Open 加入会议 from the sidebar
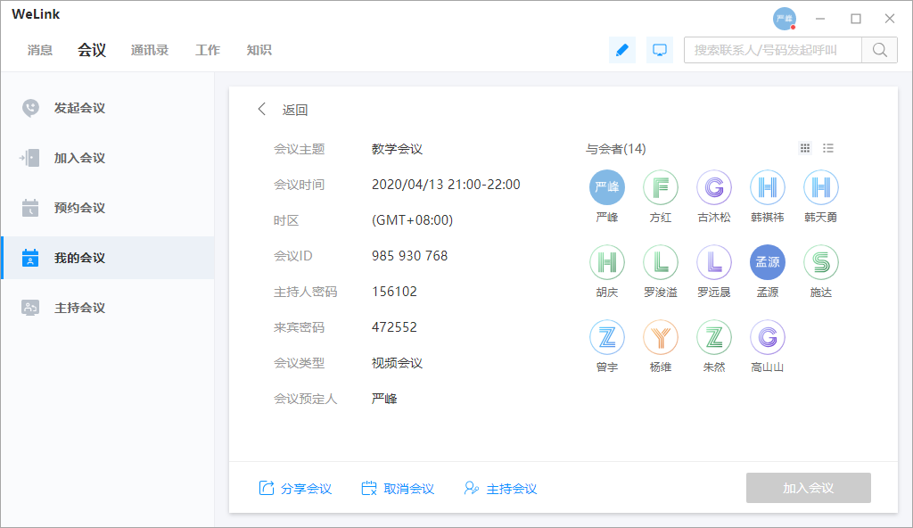The width and height of the screenshot is (913, 528). 79,158
